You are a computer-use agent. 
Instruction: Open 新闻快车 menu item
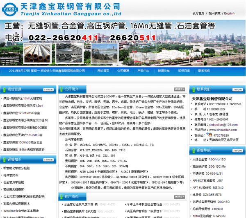(164, 71)
